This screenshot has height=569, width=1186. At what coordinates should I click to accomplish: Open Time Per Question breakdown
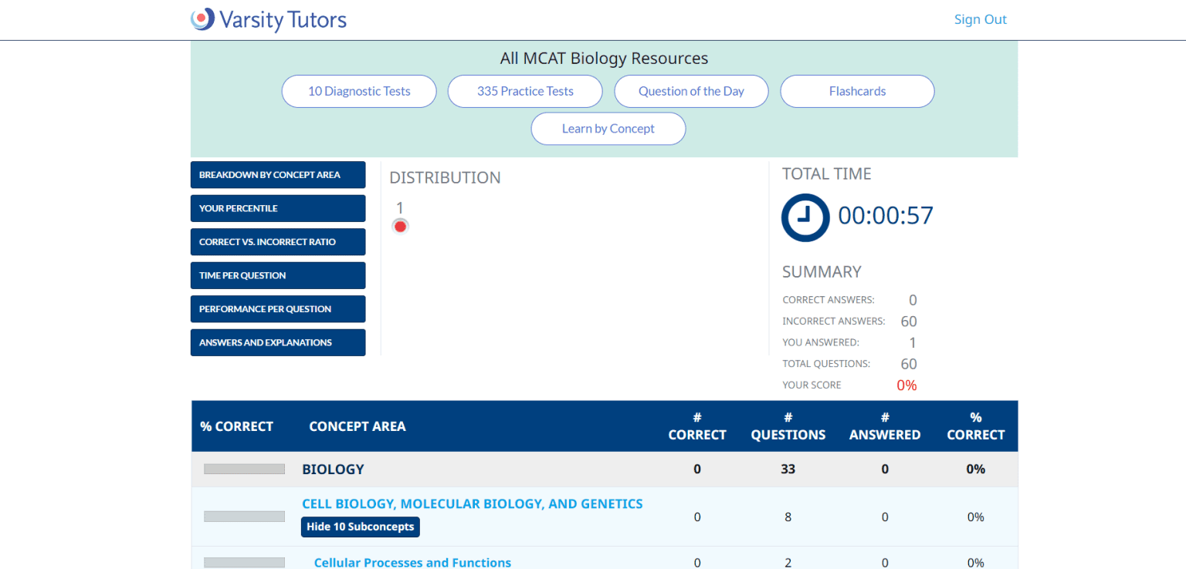(277, 275)
